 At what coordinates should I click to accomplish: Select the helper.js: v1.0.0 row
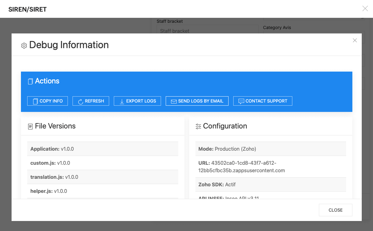click(103, 191)
